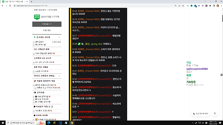This screenshot has width=223, height=125.
Task: Click the taskbar clock showing 11:29
Action: point(213,123)
